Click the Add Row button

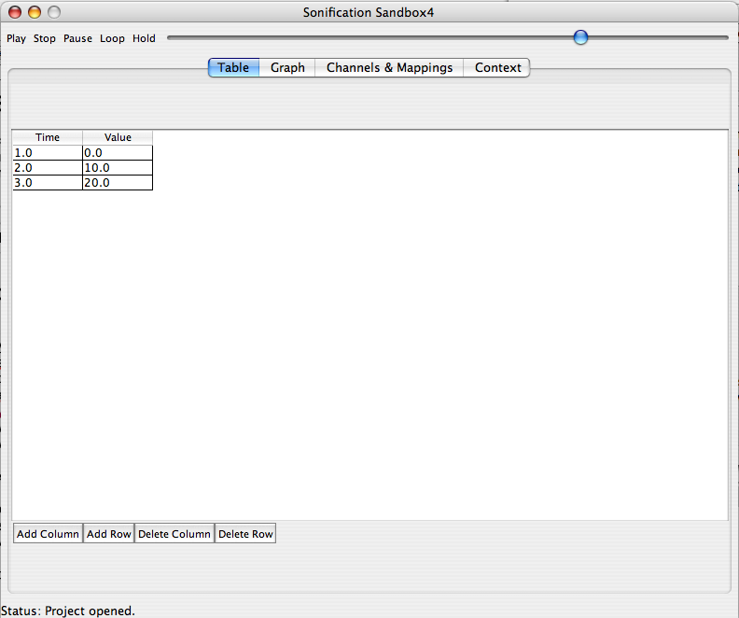click(109, 534)
